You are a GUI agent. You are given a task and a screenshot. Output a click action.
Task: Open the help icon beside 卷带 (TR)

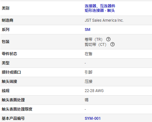tap(108, 39)
